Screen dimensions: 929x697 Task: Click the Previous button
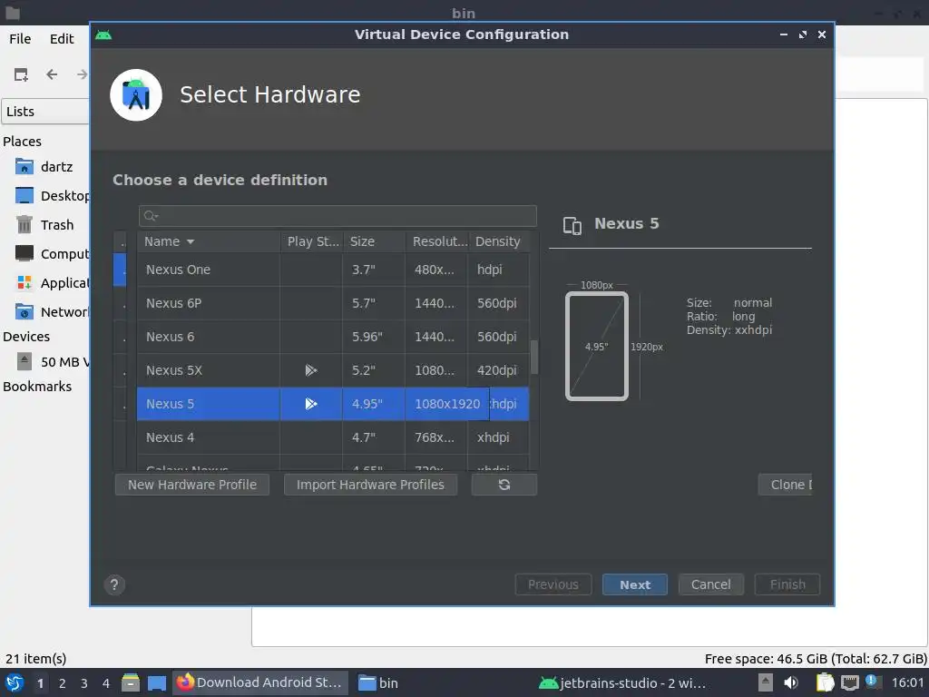[553, 584]
